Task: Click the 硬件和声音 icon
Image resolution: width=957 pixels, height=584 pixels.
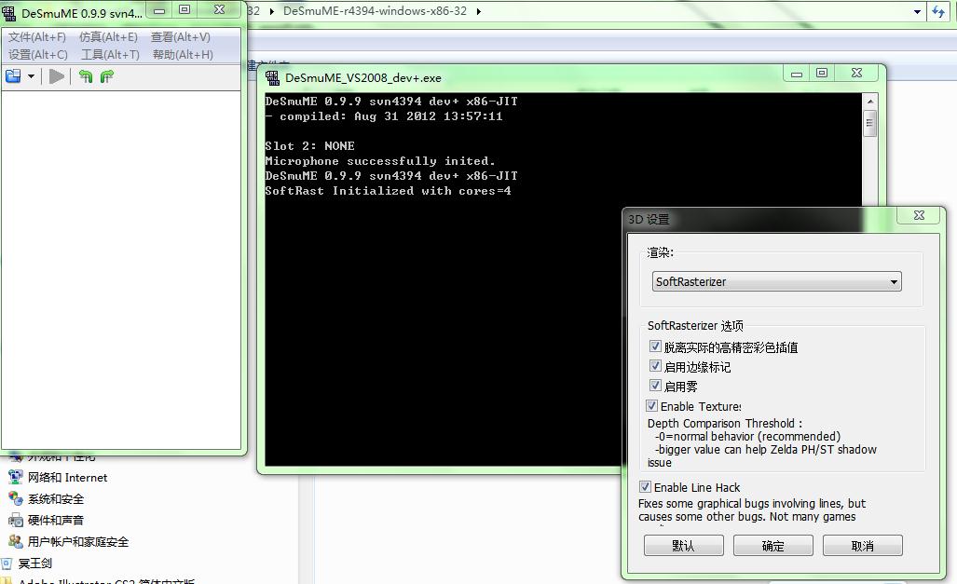Action: pyautogui.click(x=15, y=520)
